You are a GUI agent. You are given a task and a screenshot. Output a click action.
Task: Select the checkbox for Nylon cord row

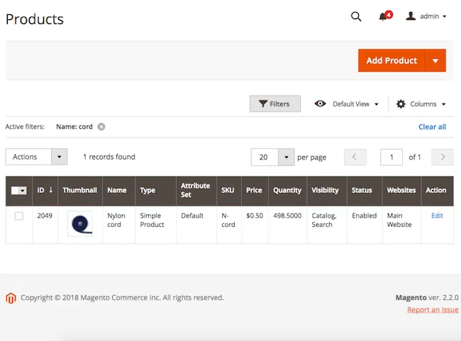point(19,216)
